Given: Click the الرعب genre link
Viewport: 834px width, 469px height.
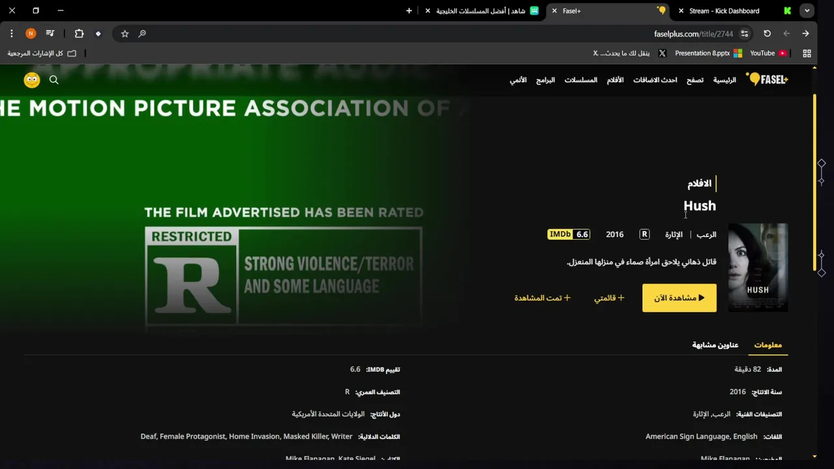Looking at the screenshot, I should [x=706, y=234].
